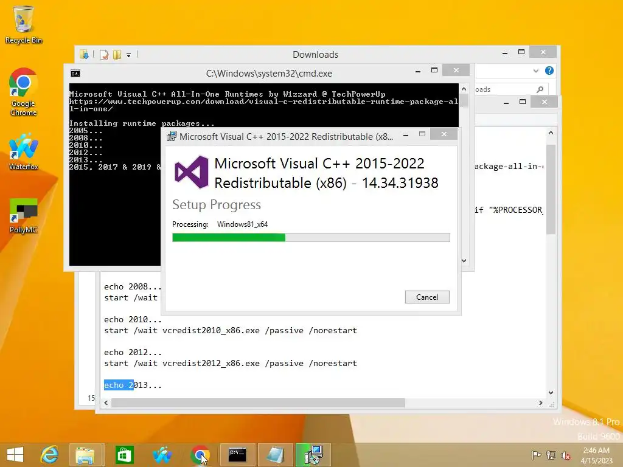Click the network tray icon

coord(551,455)
